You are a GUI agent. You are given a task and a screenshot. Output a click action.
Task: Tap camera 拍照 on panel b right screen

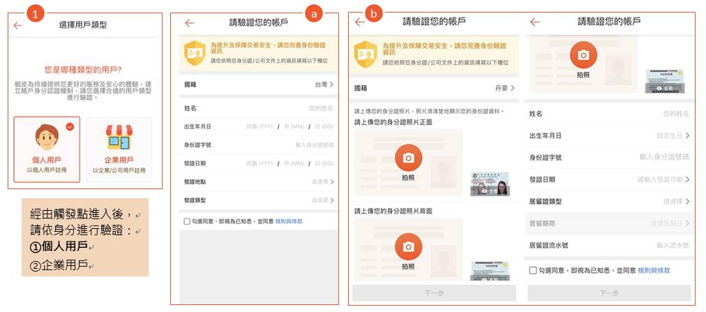tap(583, 55)
